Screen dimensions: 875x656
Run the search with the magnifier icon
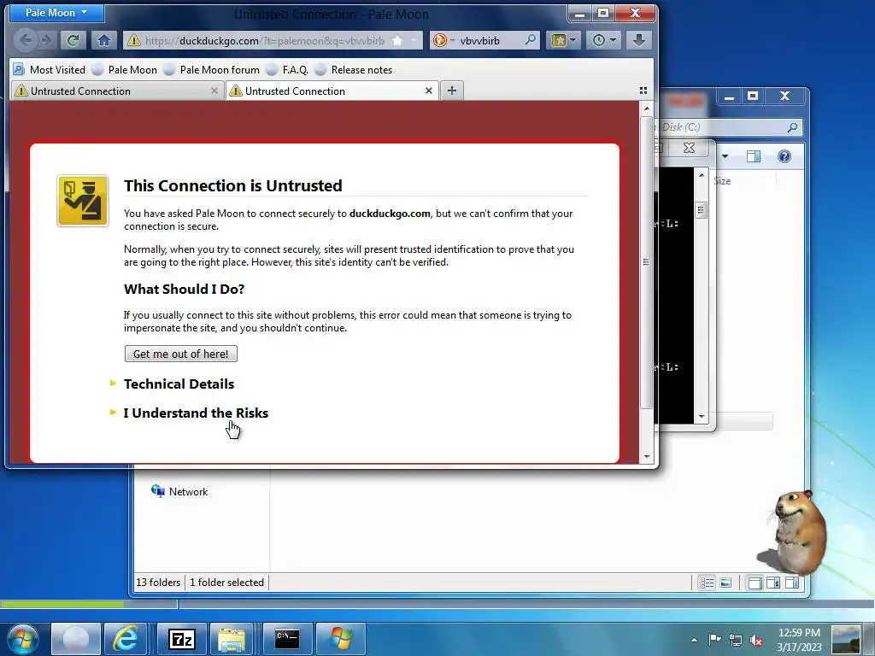click(x=531, y=40)
